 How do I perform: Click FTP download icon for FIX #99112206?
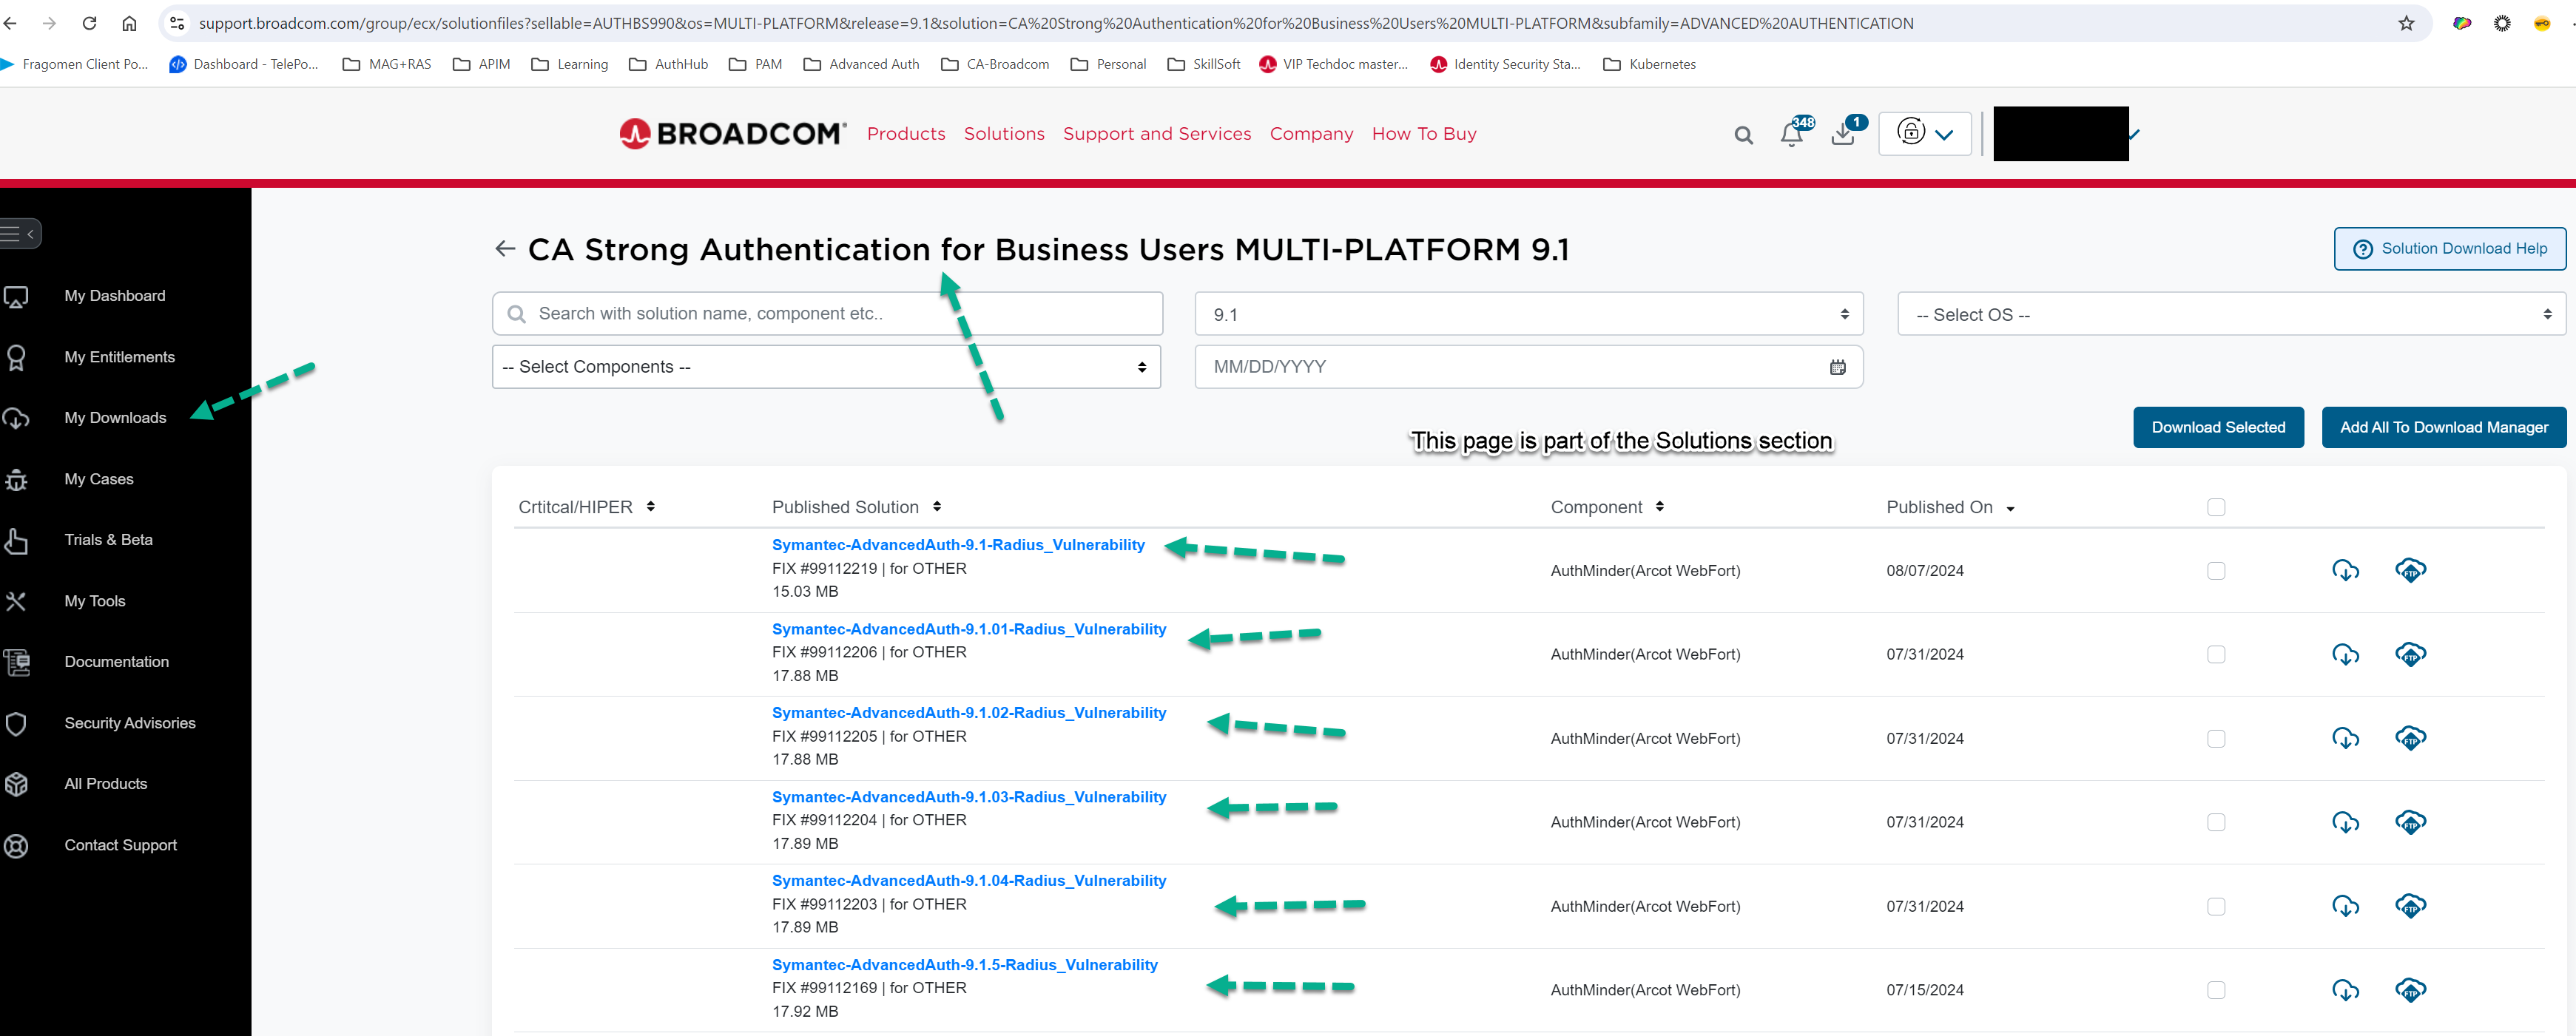[x=2410, y=654]
